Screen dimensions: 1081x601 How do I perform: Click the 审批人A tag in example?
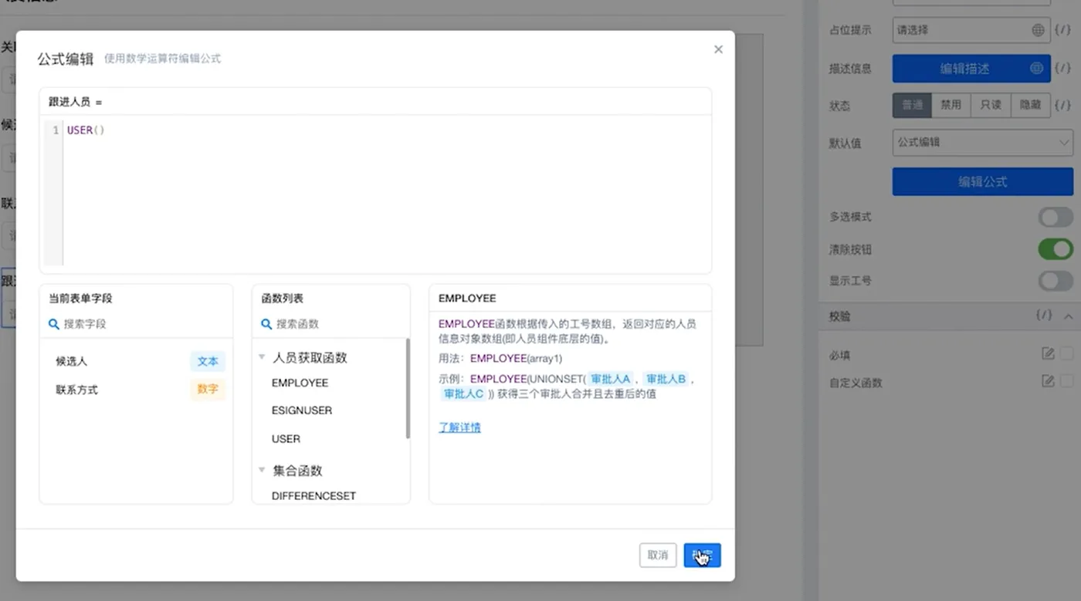pyautogui.click(x=610, y=379)
